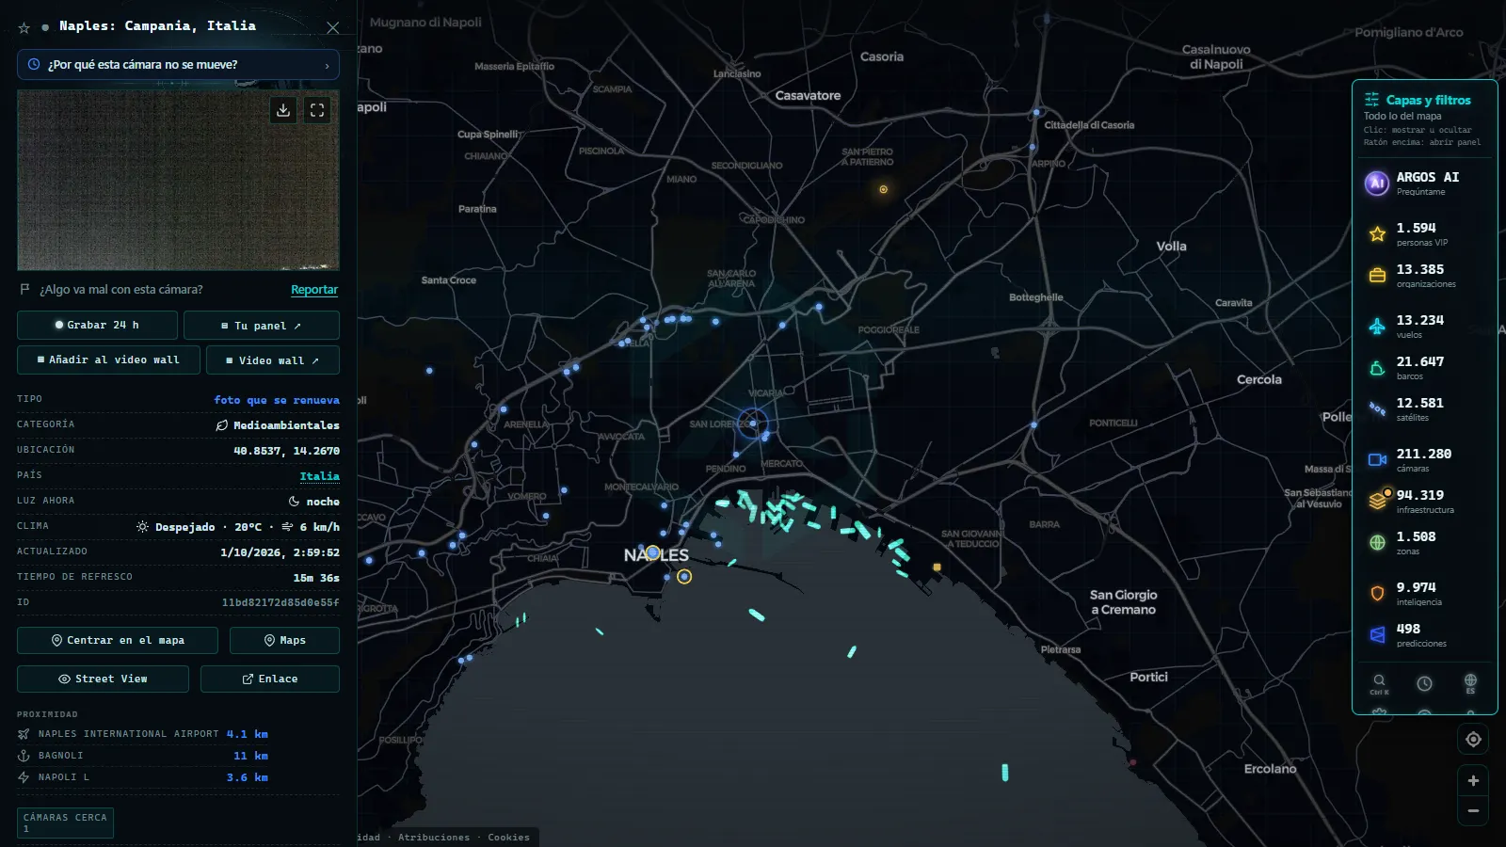Locate me with the crosshair button

click(x=1473, y=740)
